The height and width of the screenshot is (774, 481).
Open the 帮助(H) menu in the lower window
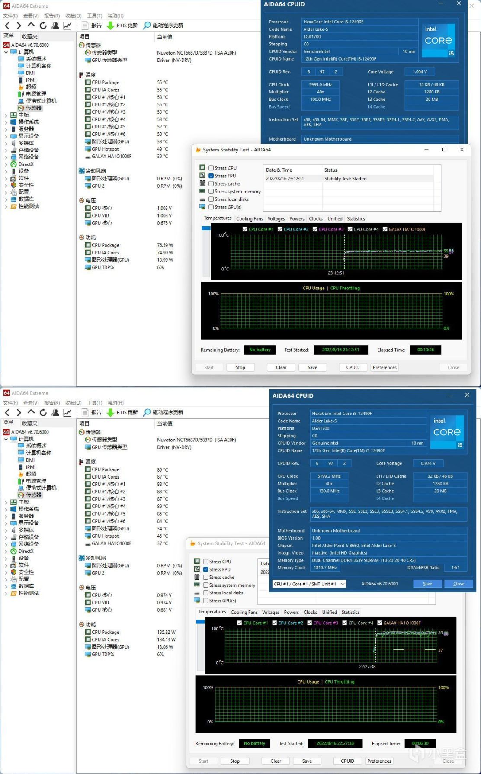coord(115,403)
